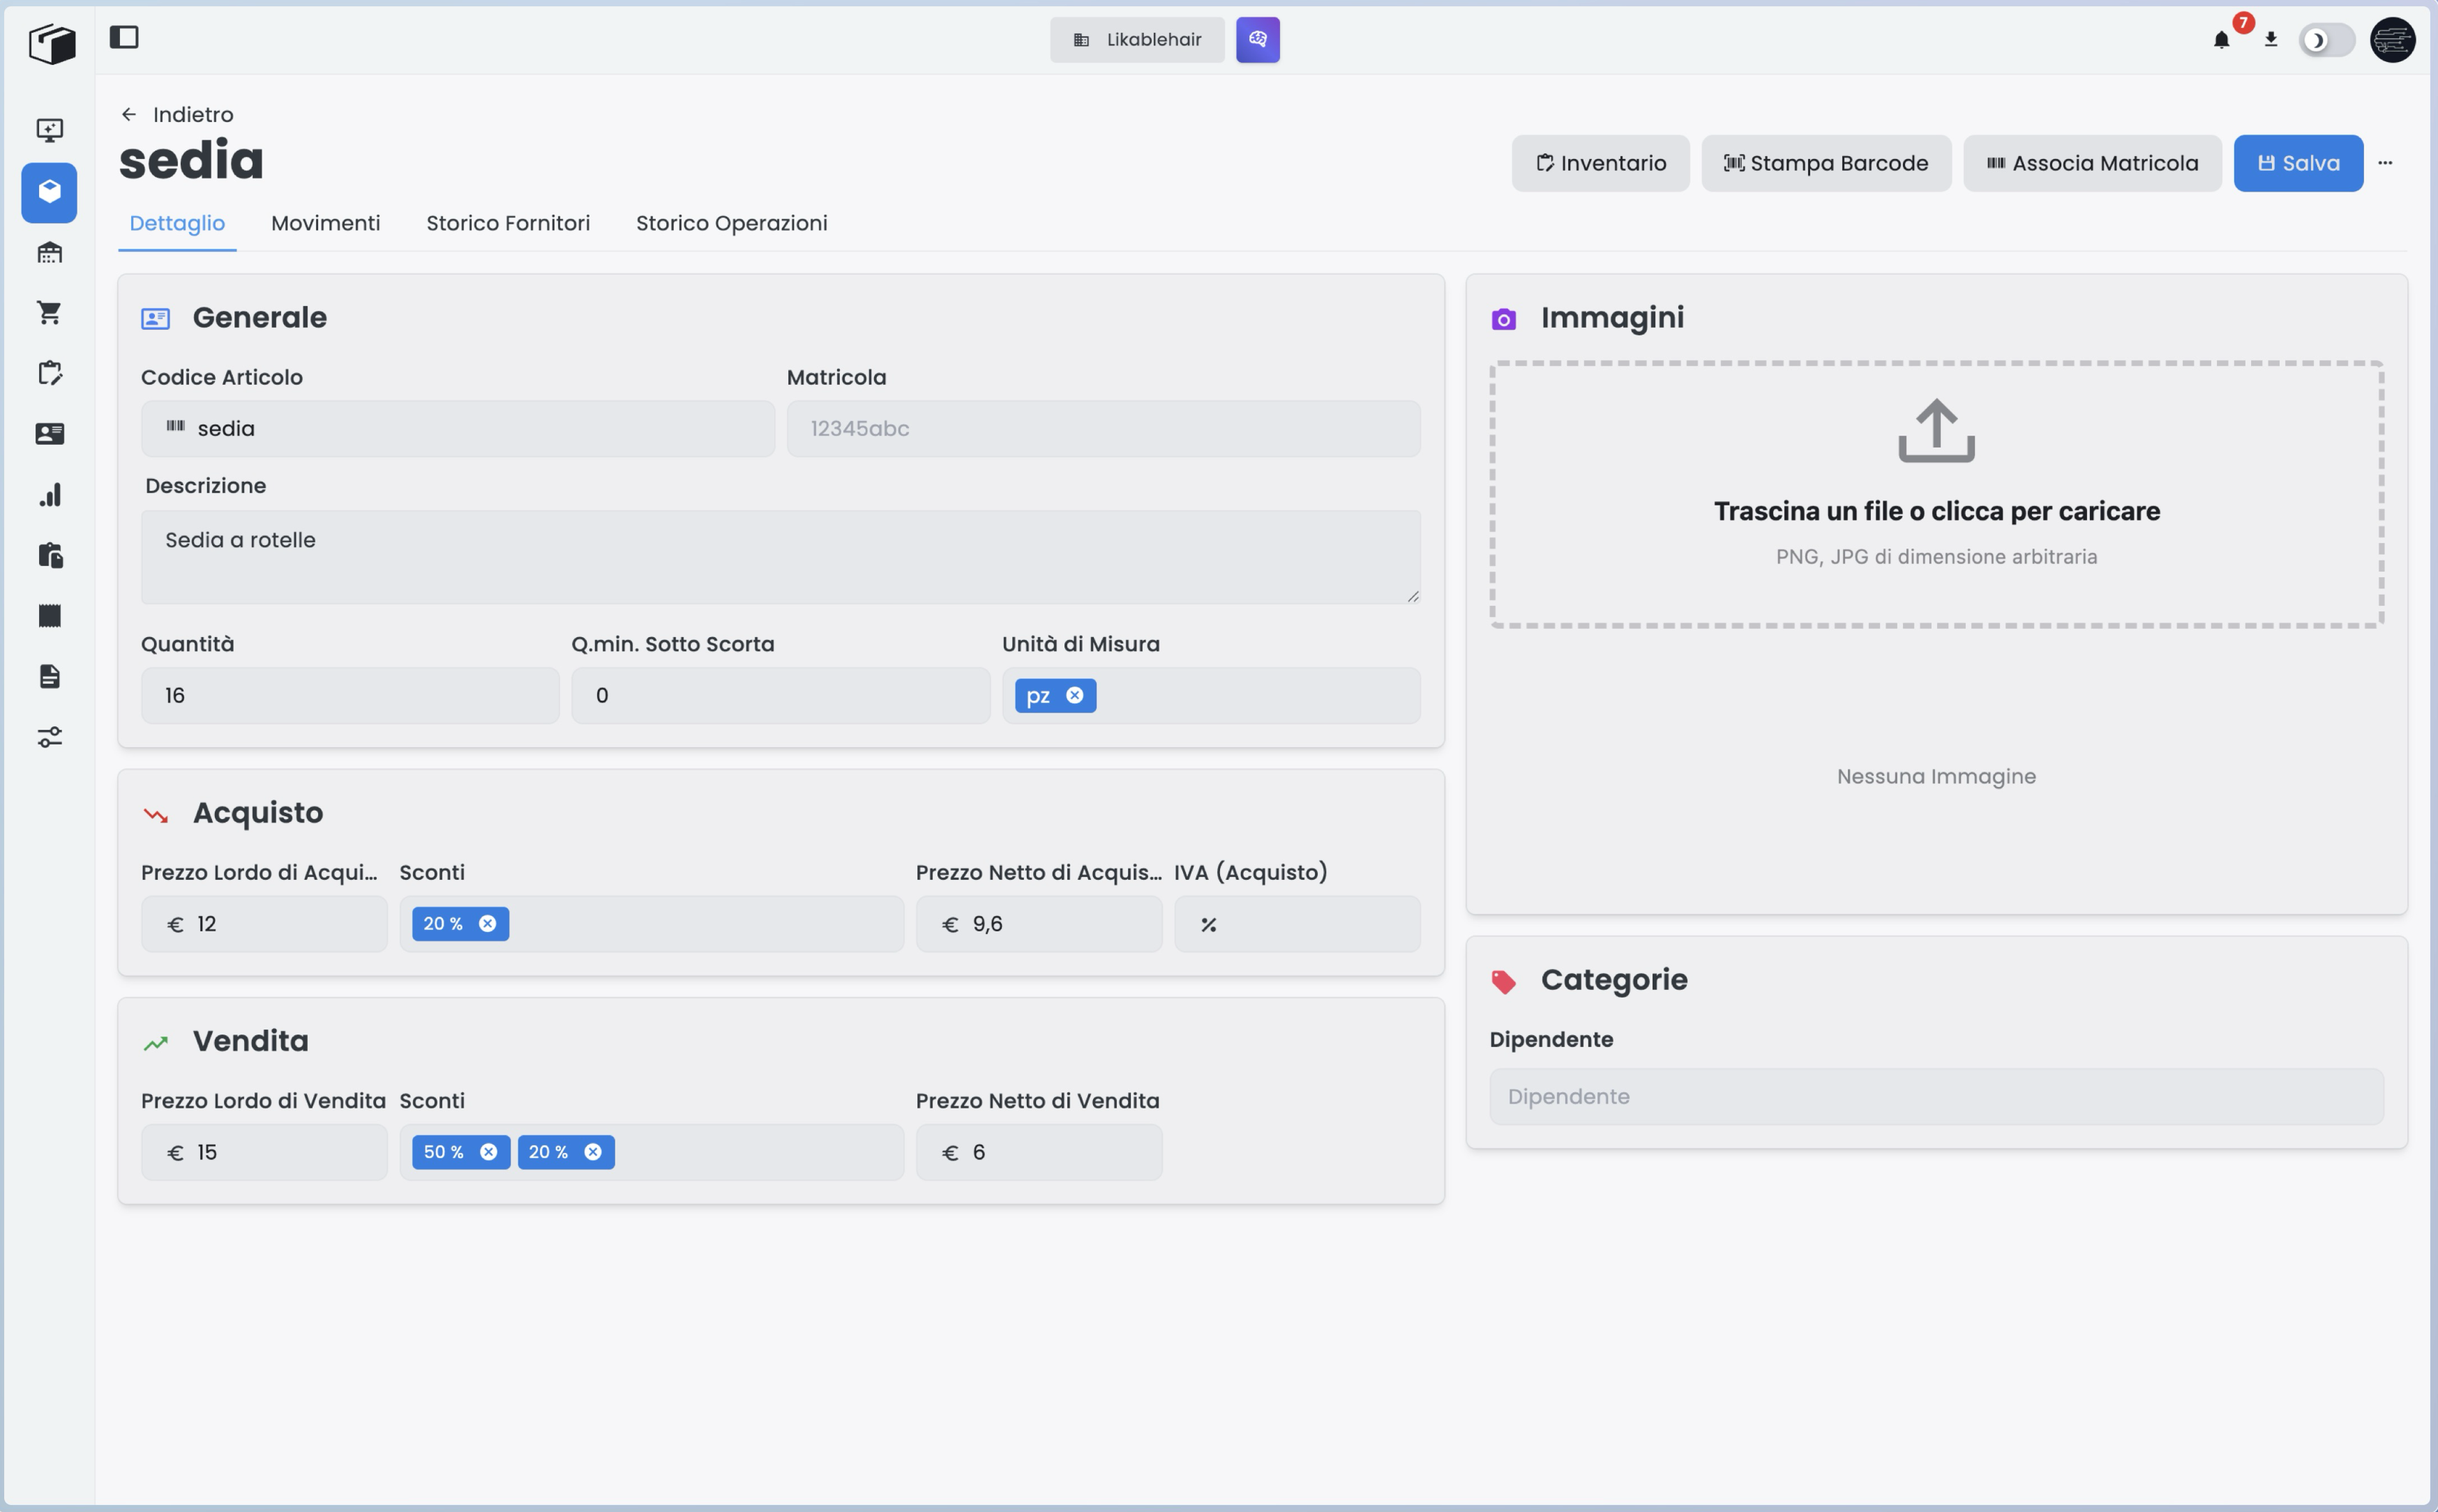This screenshot has height=1512, width=2438.
Task: Open the warehouse sidebar icon
Action: click(x=49, y=253)
